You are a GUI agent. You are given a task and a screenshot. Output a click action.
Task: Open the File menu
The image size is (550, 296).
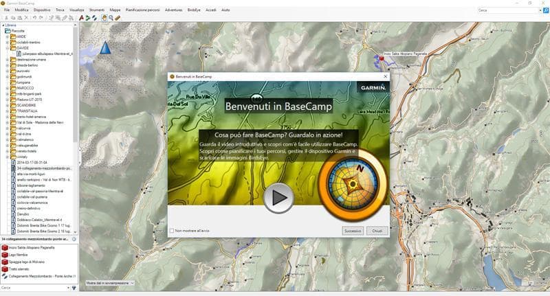7,10
